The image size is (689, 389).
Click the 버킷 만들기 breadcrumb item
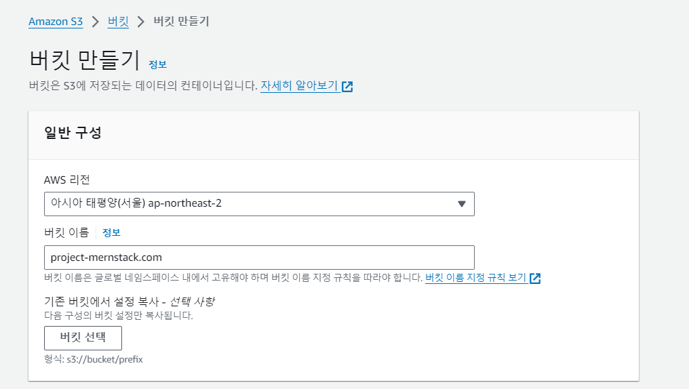181,22
